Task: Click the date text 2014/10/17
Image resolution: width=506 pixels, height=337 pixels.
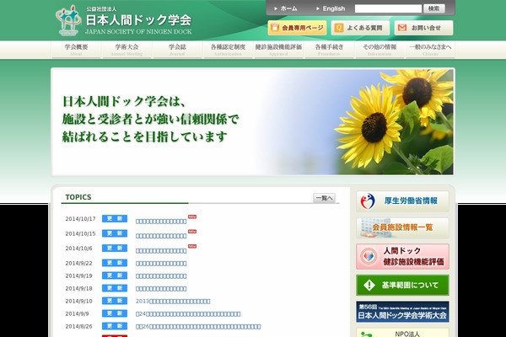Action: click(x=80, y=219)
